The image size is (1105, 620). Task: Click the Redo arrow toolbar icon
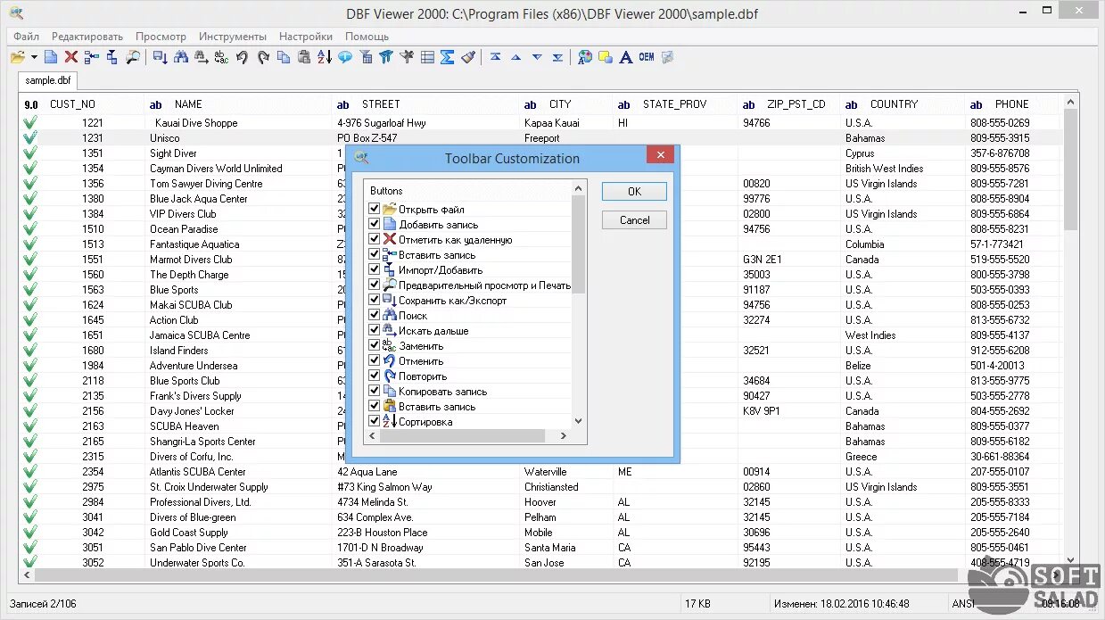(x=263, y=57)
